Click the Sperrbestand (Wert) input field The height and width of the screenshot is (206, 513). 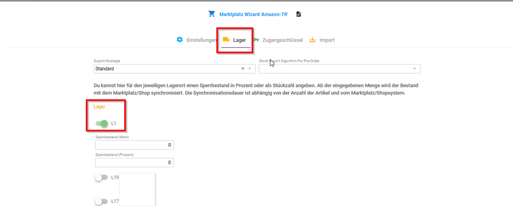pyautogui.click(x=135, y=145)
